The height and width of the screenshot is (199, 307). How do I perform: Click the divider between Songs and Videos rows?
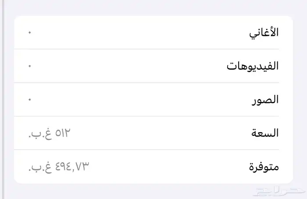coord(153,49)
